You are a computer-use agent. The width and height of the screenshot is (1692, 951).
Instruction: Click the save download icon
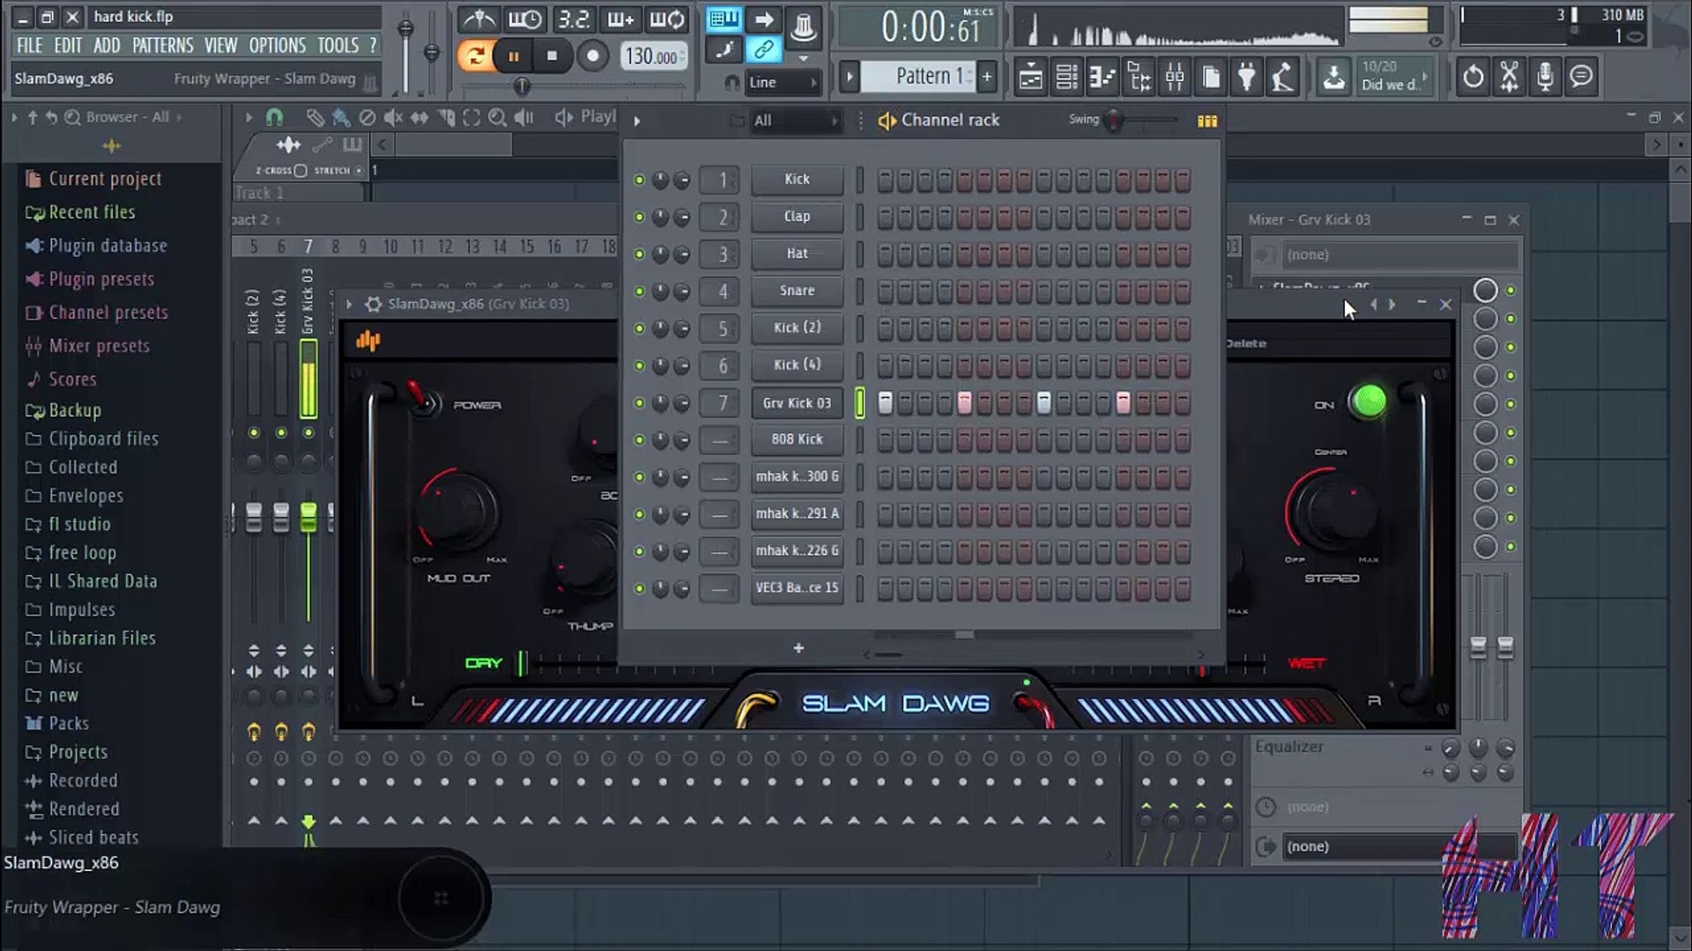tap(1334, 77)
